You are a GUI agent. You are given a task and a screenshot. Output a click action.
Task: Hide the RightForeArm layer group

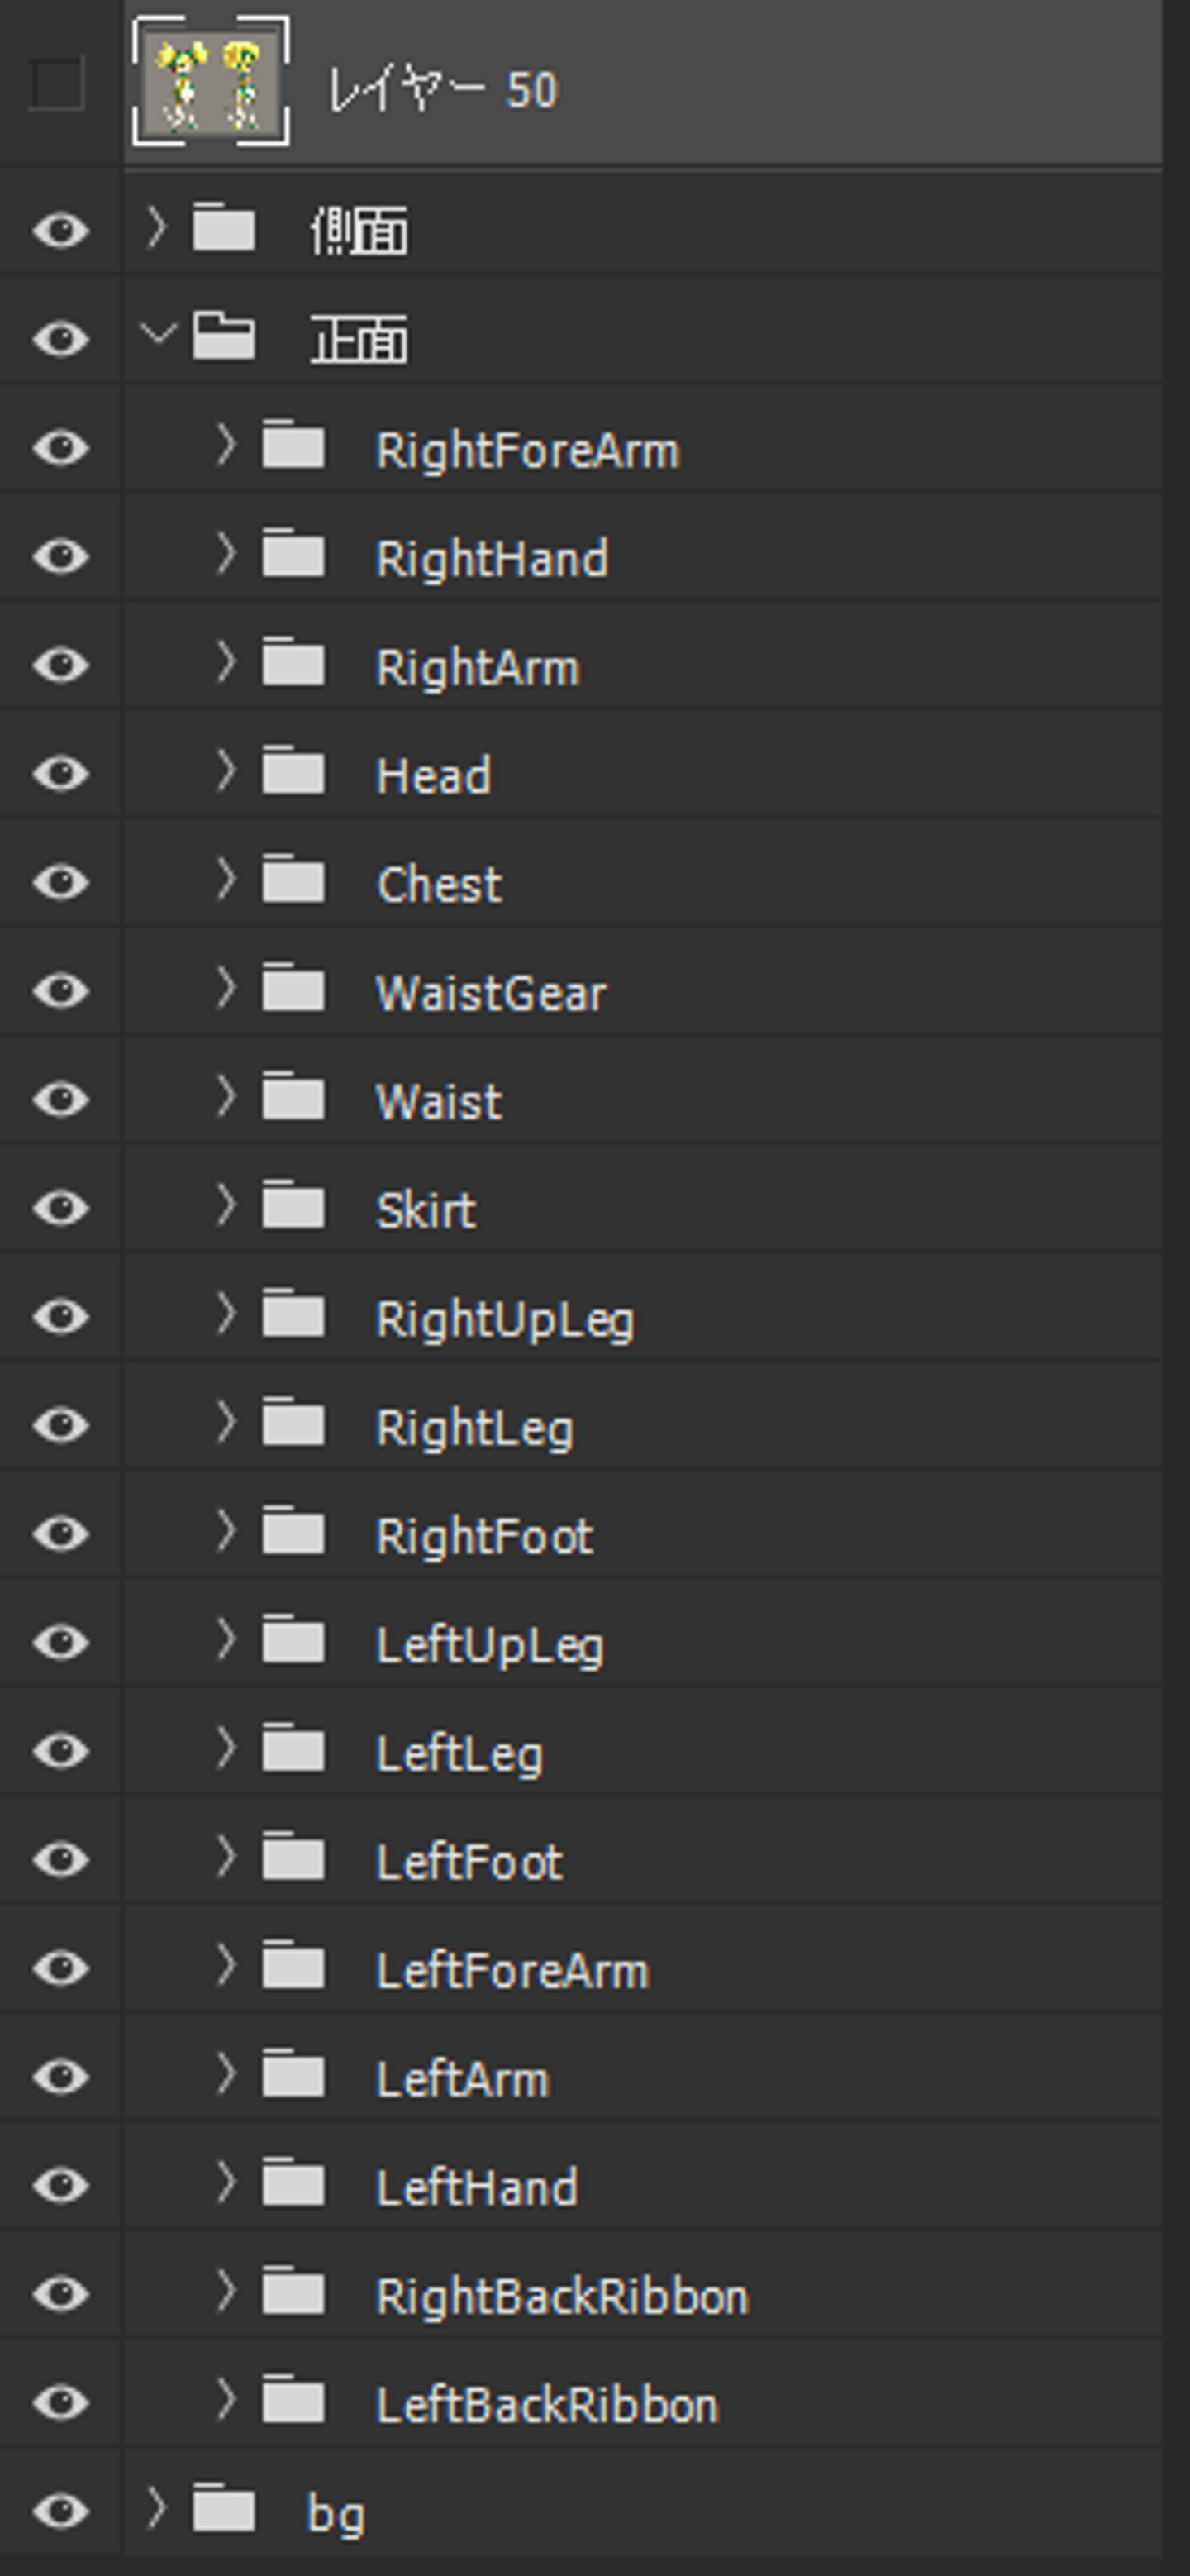(61, 447)
